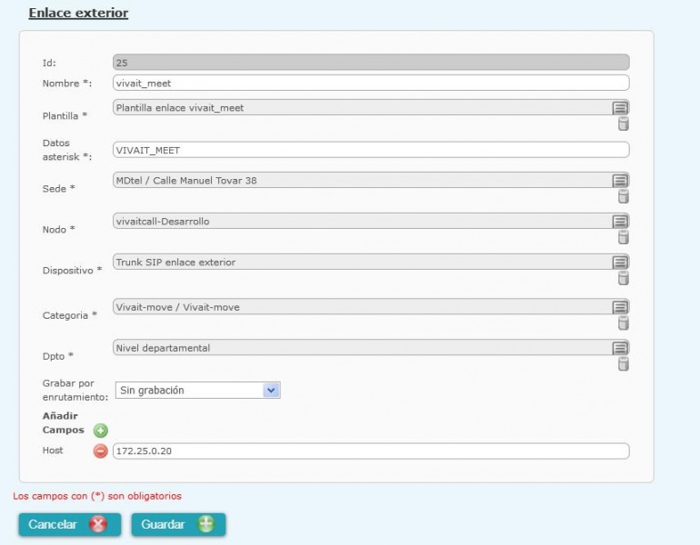
Task: Remove the Host field with red minus
Action: point(101,451)
